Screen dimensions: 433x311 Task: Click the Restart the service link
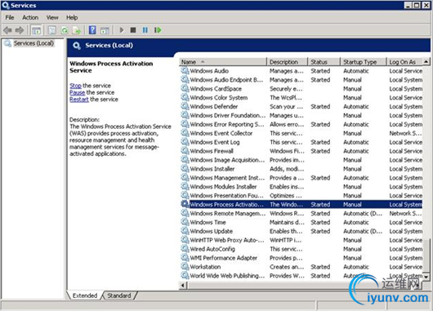click(79, 100)
